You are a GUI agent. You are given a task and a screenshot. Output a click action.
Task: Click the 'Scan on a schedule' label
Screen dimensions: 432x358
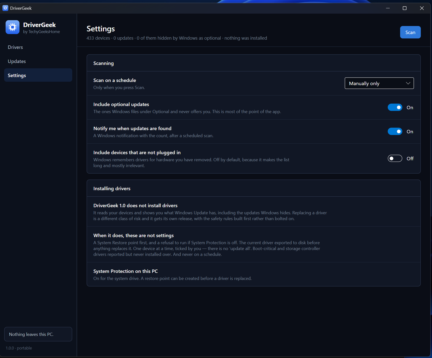[x=115, y=80]
